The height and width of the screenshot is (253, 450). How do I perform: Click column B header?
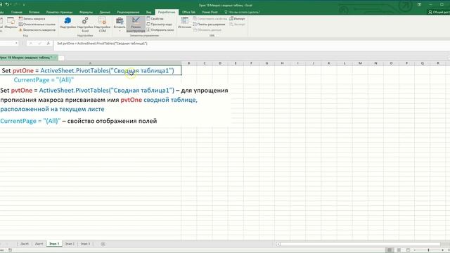coord(189,63)
